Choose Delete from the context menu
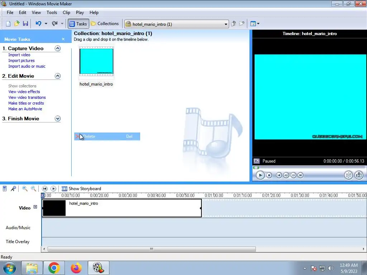The width and height of the screenshot is (367, 275). (x=107, y=136)
